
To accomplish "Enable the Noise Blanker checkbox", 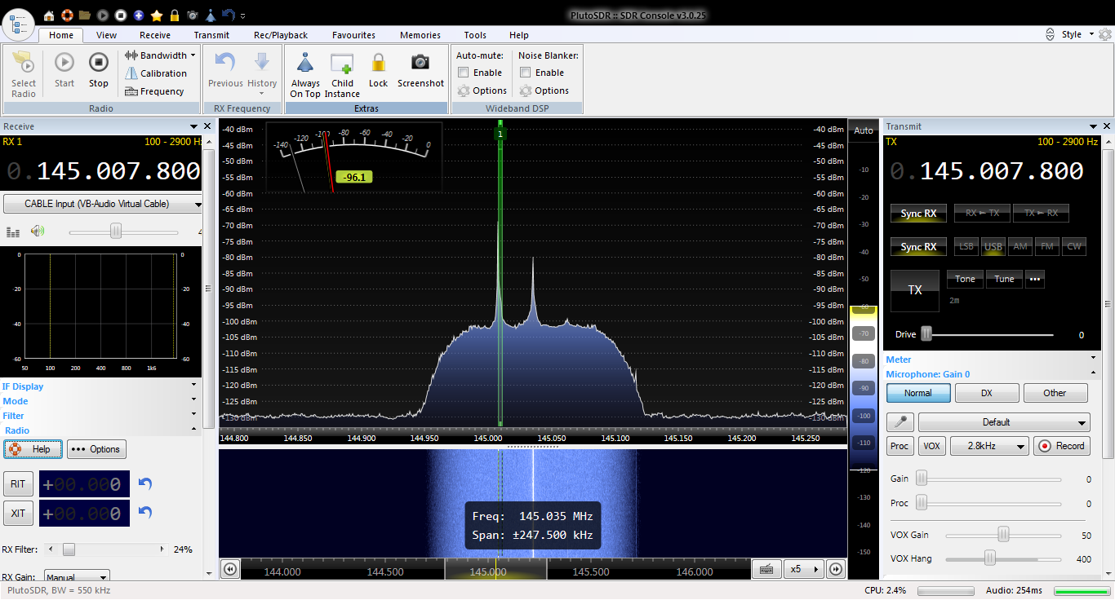I will 526,73.
